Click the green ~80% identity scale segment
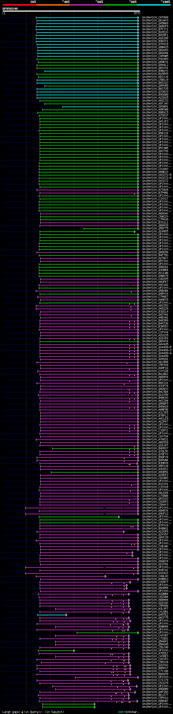 click(120, 5)
